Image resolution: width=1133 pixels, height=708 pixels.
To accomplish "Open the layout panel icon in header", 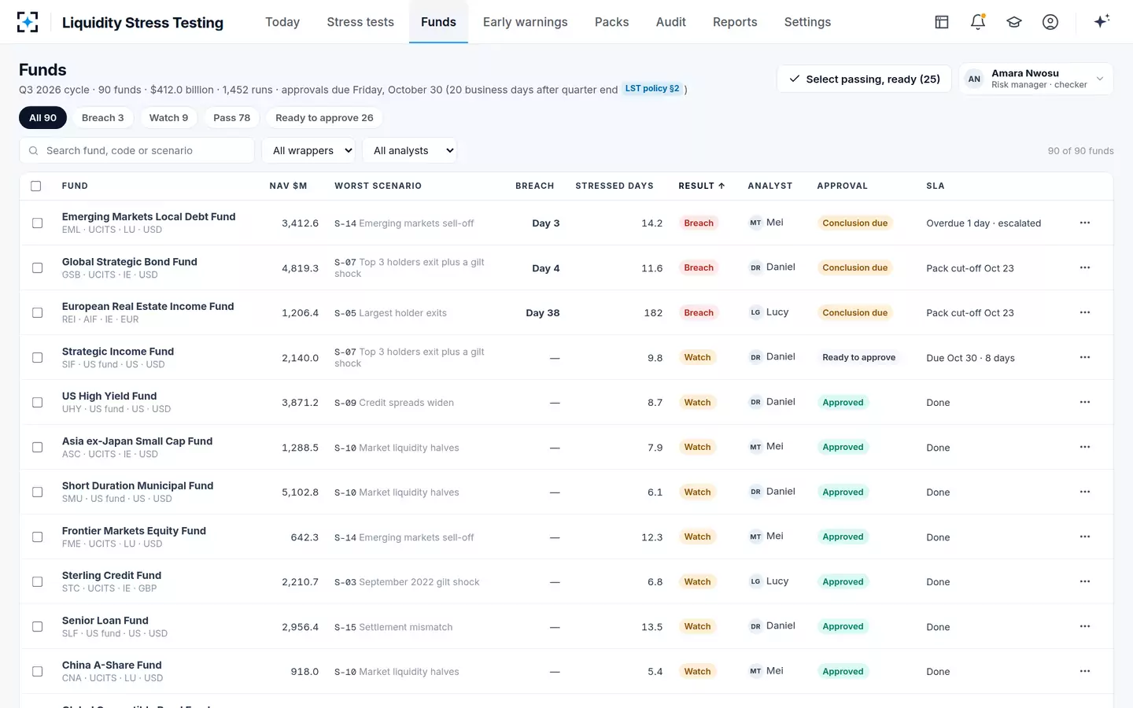I will 942,22.
